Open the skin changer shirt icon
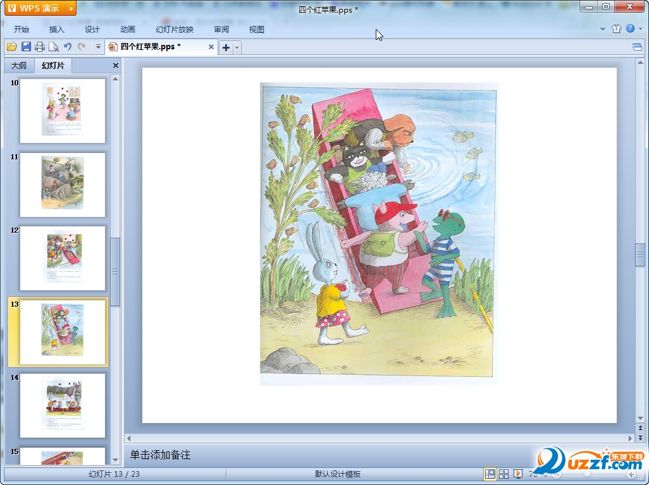Screen dimensions: 649x485 (616, 28)
